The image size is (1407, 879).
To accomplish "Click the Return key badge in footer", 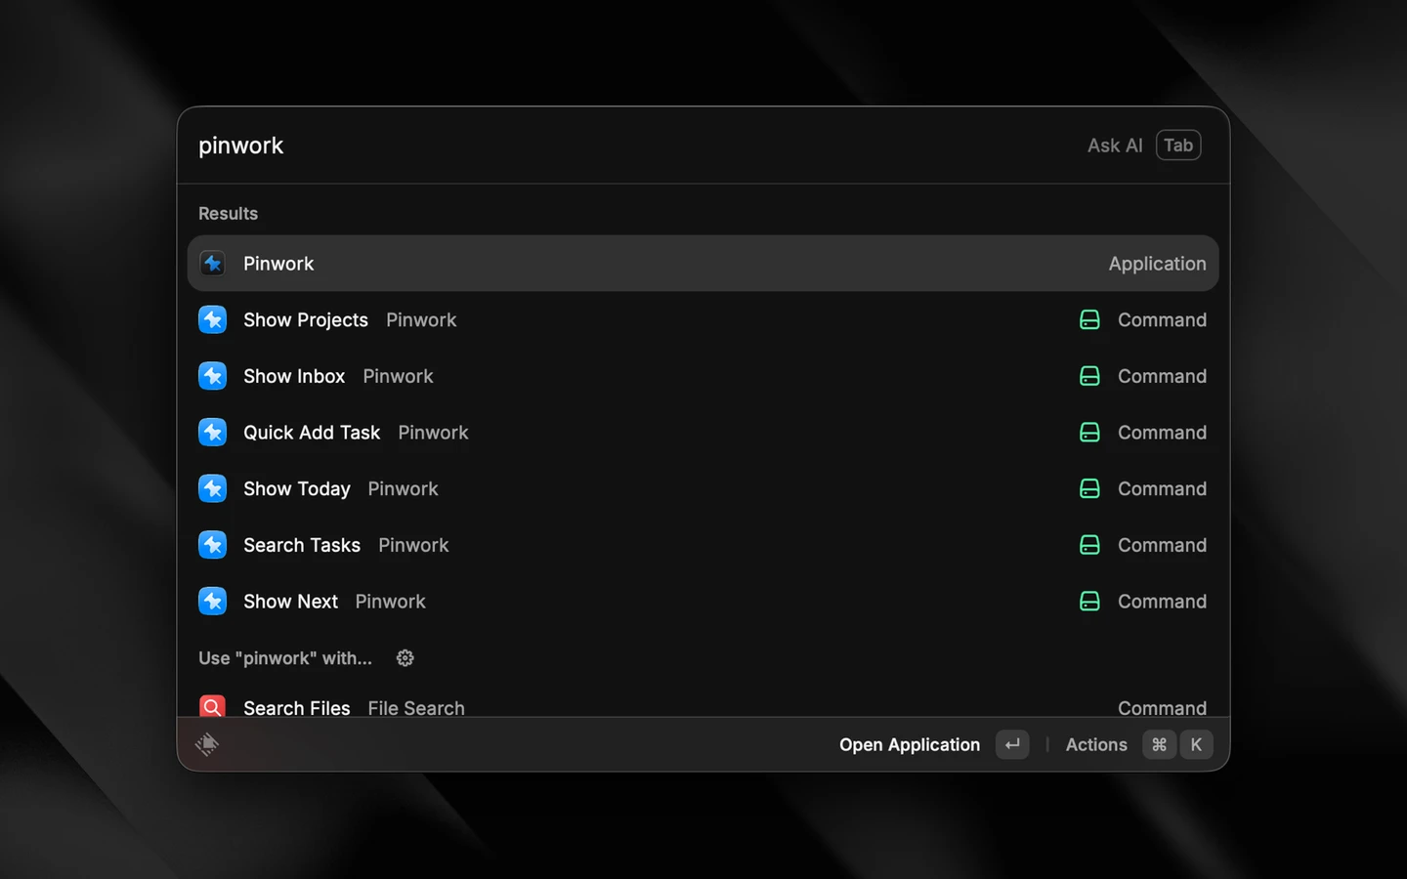I will [x=1012, y=744].
